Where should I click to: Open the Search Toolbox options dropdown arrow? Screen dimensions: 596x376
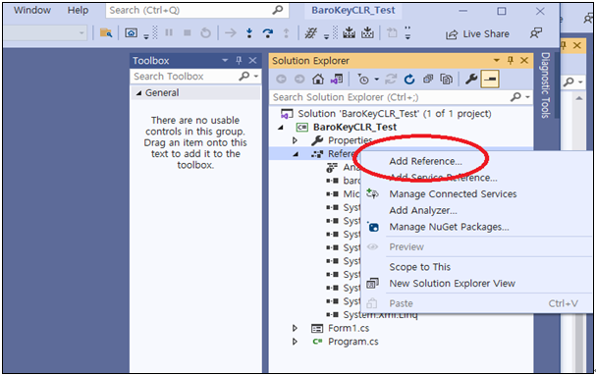click(256, 77)
